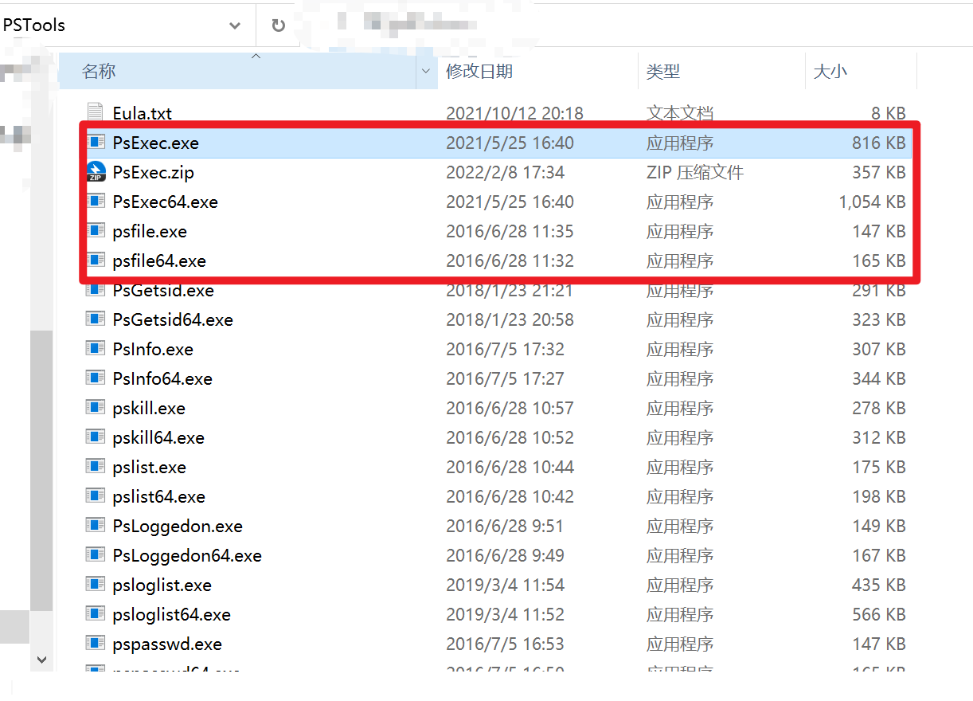973x701 pixels.
Task: Click the psloglist.exe application icon
Action: [96, 585]
